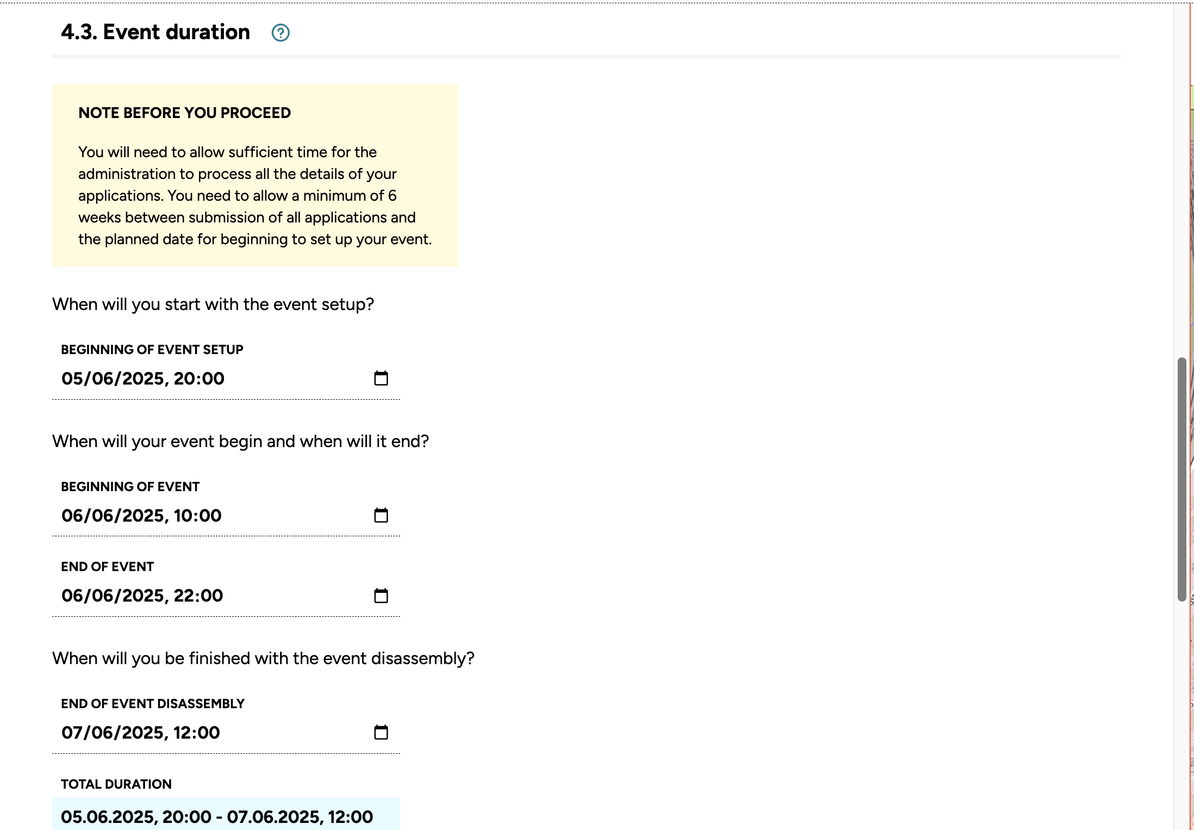The height and width of the screenshot is (830, 1194).
Task: Click the vertical page scrollbar thumb
Action: click(1181, 479)
